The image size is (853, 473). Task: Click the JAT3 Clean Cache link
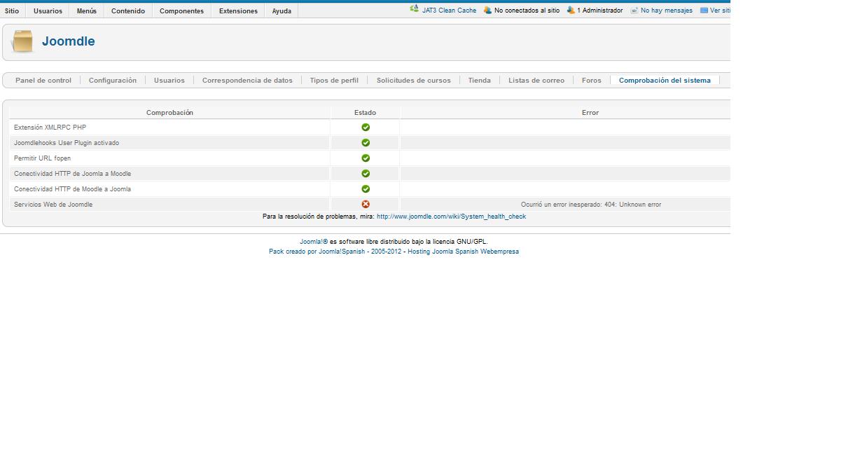(x=449, y=11)
